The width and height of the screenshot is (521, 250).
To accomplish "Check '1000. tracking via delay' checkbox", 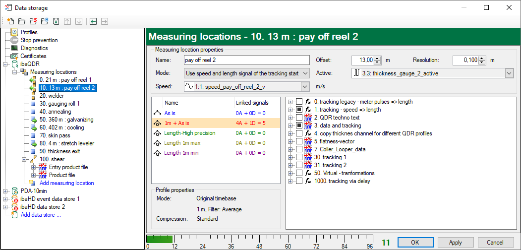I will [x=299, y=181].
